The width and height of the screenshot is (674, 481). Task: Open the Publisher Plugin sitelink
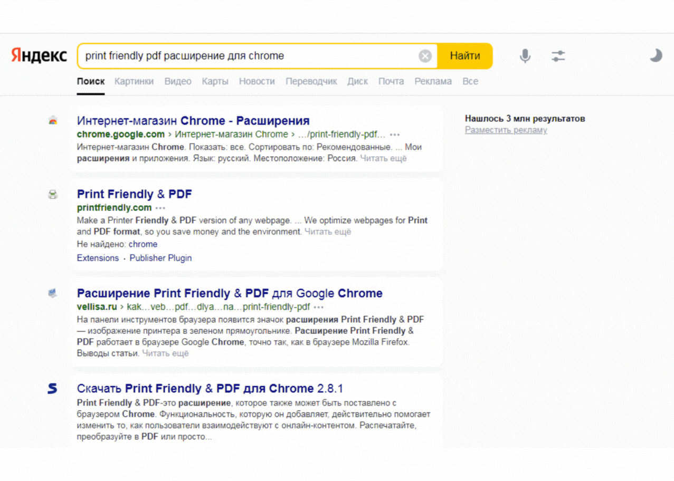160,258
